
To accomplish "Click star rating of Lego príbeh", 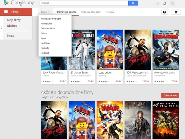I will pyautogui.click(x=103, y=81).
